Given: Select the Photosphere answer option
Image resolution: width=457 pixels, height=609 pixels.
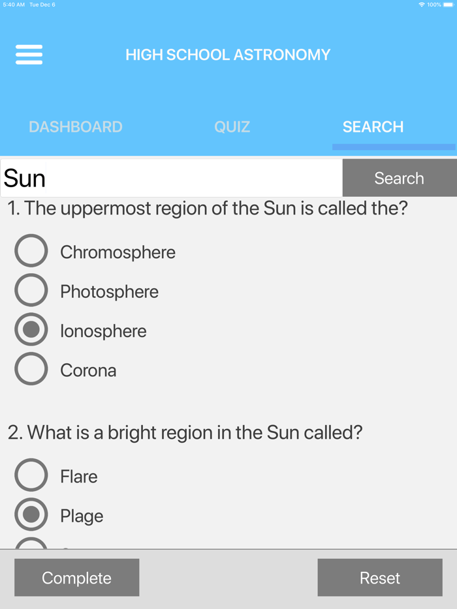Looking at the screenshot, I should [x=31, y=290].
